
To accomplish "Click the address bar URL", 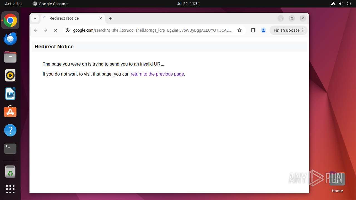I will [x=153, y=30].
